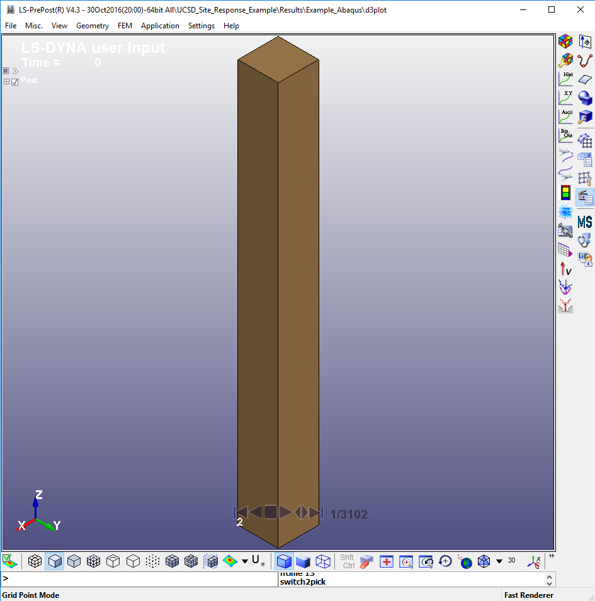Open dropdown arrow next to fringe icon
595x601 pixels.
[x=244, y=561]
